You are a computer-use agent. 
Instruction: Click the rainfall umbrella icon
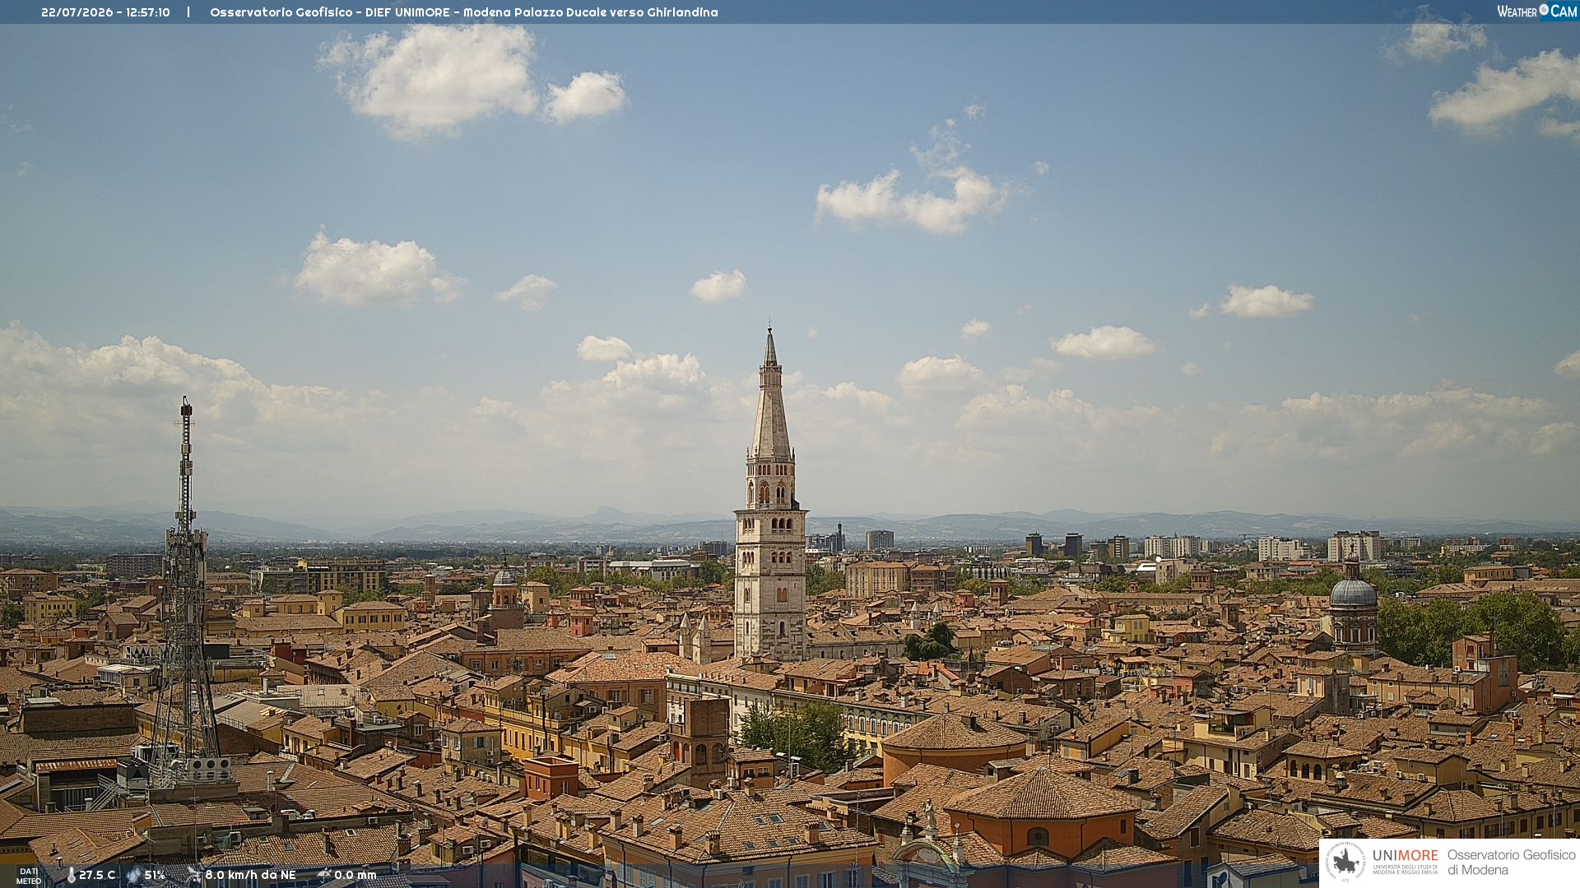[324, 875]
